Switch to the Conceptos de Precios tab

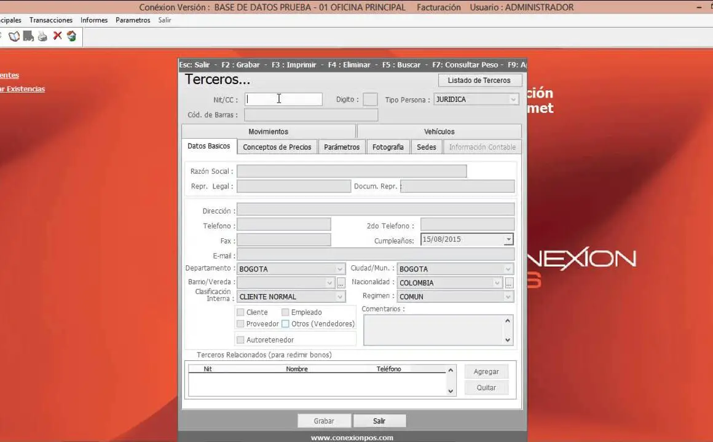click(277, 147)
